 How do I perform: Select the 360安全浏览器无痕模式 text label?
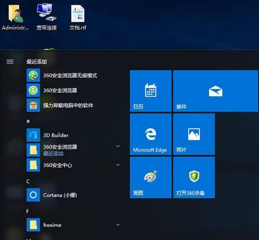70,76
